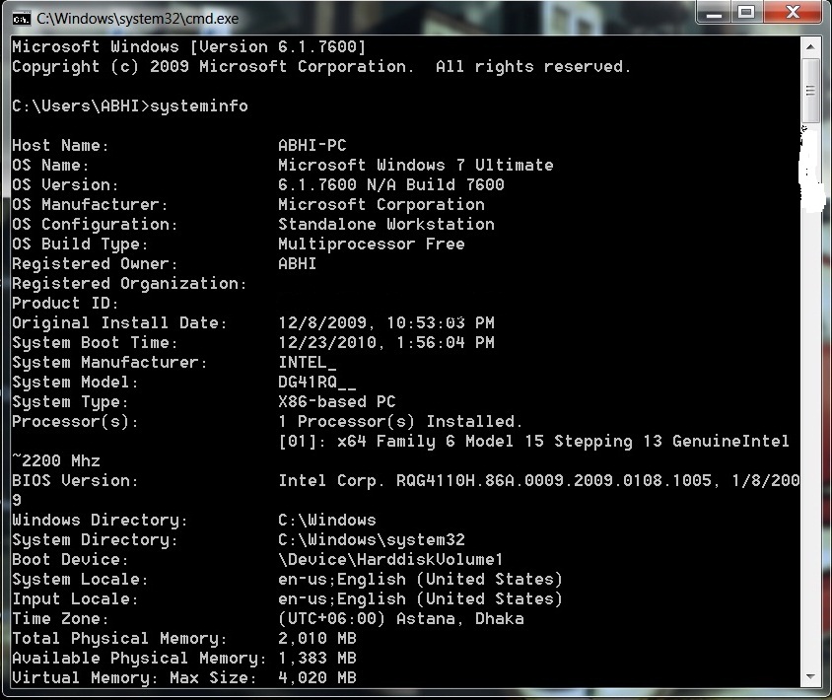Click system manufacturer value 'INTEL_'
Viewport: 832px width, 700px height.
(x=308, y=363)
